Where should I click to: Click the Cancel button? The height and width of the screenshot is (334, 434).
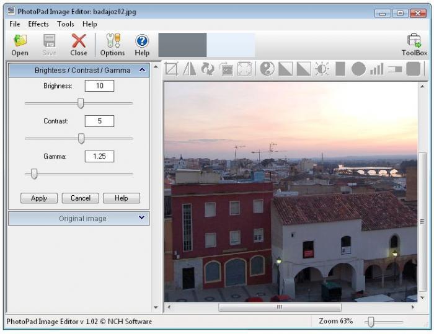80,198
